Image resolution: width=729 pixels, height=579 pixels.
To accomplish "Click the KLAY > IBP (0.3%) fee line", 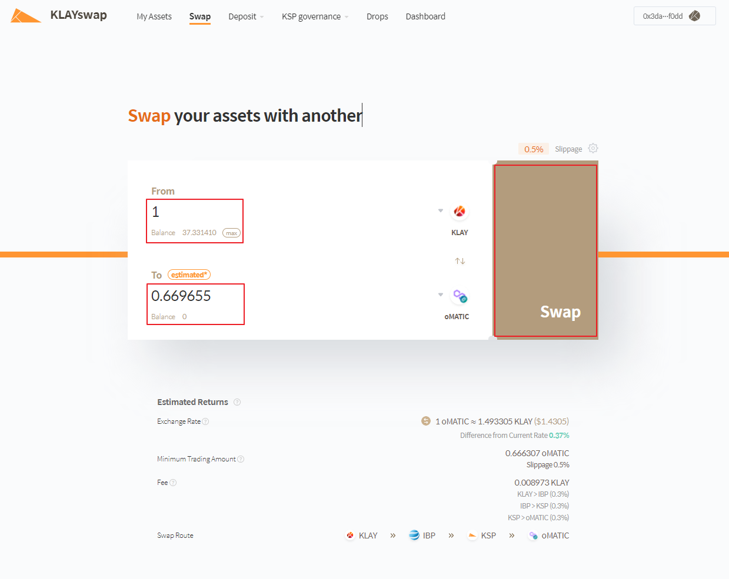I will tap(543, 494).
